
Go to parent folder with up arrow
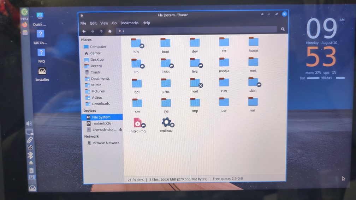coord(101,31)
